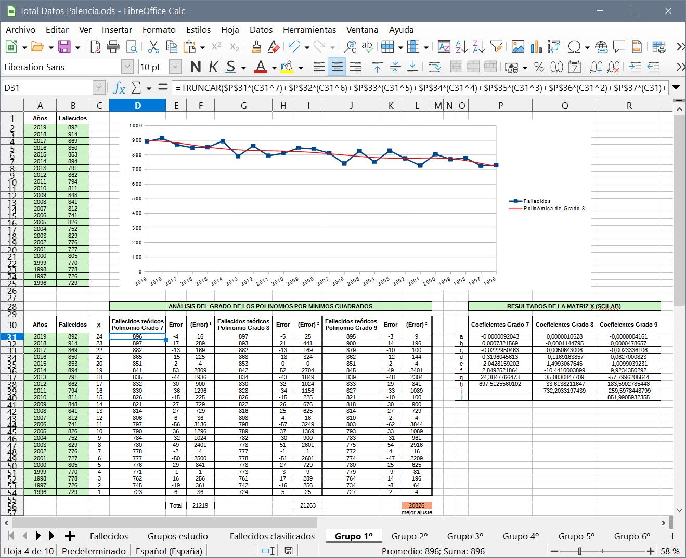Screen dimensions: 686x558
Task: Open the print preview
Action: click(x=132, y=47)
